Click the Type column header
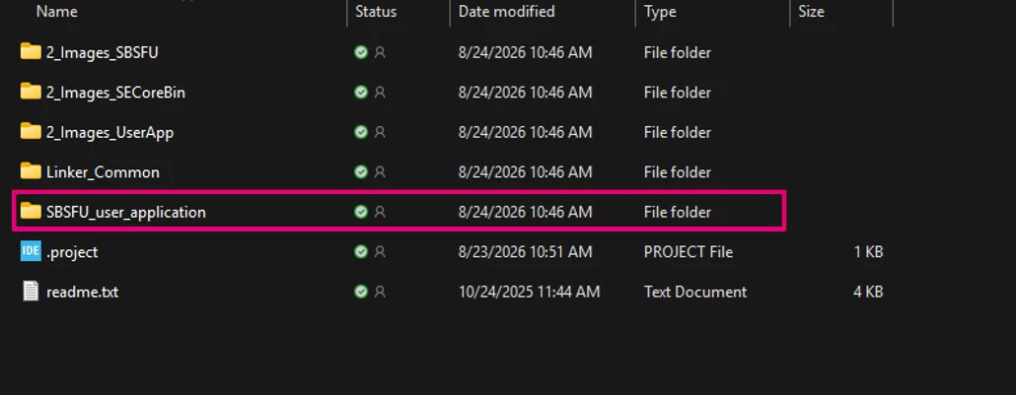 [660, 12]
